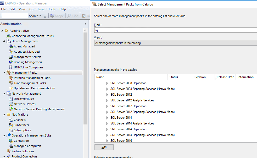Click the Partner Solutions icon
This screenshot has height=158, width=257.
tap(9, 151)
